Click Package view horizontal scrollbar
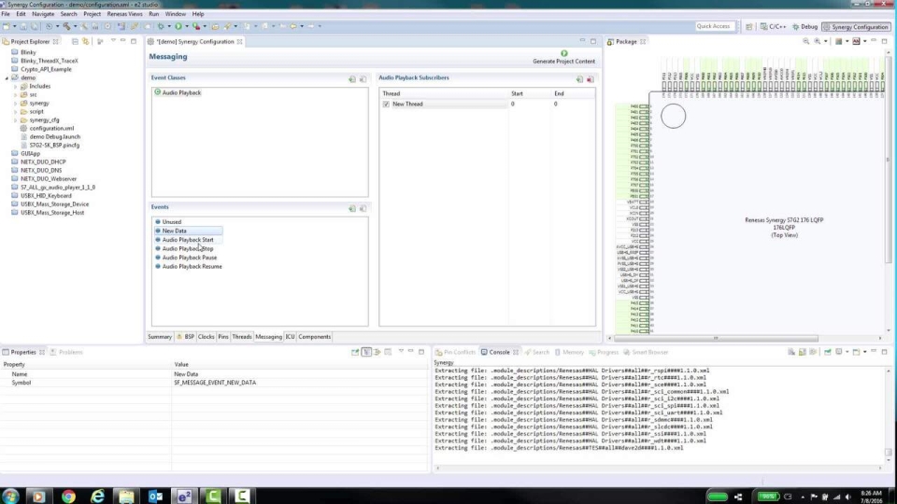The image size is (897, 504). pos(715,338)
